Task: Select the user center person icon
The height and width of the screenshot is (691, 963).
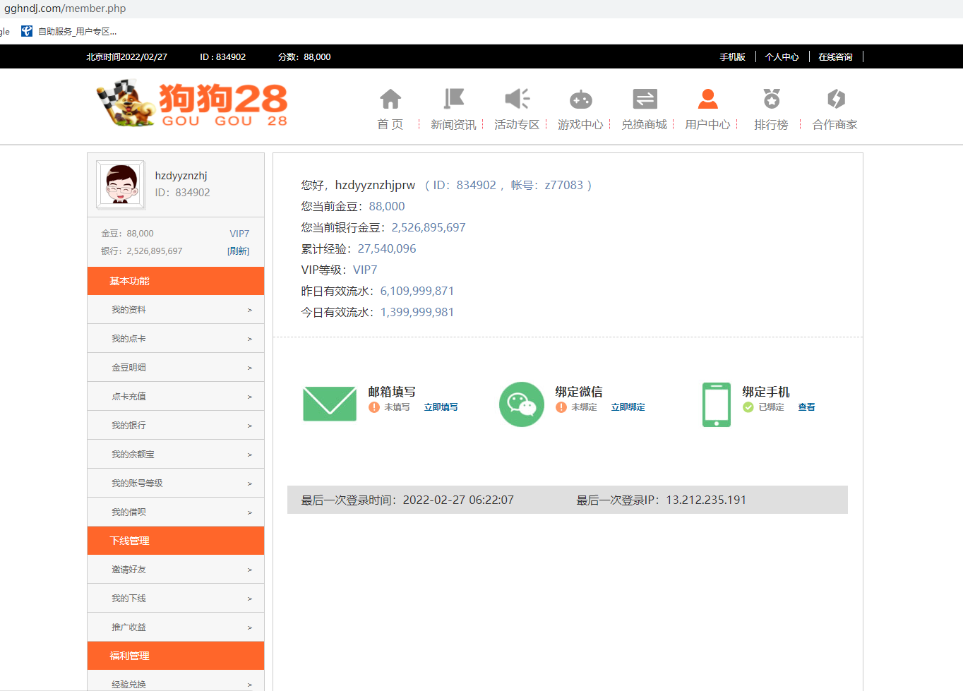Action: coord(707,100)
